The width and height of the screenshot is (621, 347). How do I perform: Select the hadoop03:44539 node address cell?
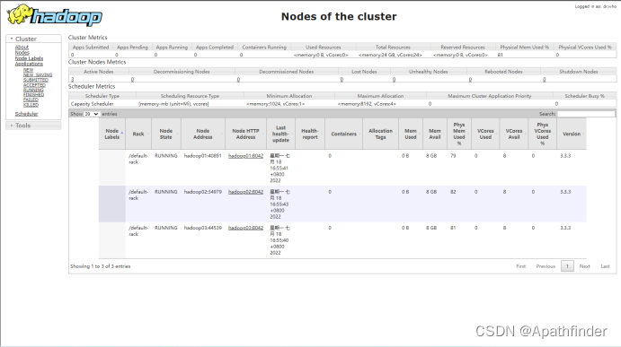(x=203, y=228)
